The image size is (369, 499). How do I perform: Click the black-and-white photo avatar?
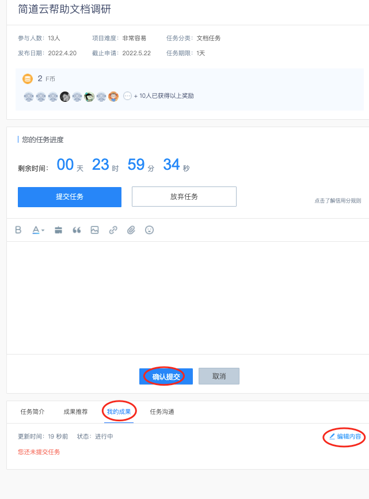[x=65, y=97]
